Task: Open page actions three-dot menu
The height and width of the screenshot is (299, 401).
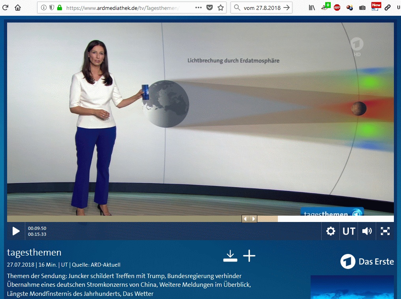Action: pos(199,8)
